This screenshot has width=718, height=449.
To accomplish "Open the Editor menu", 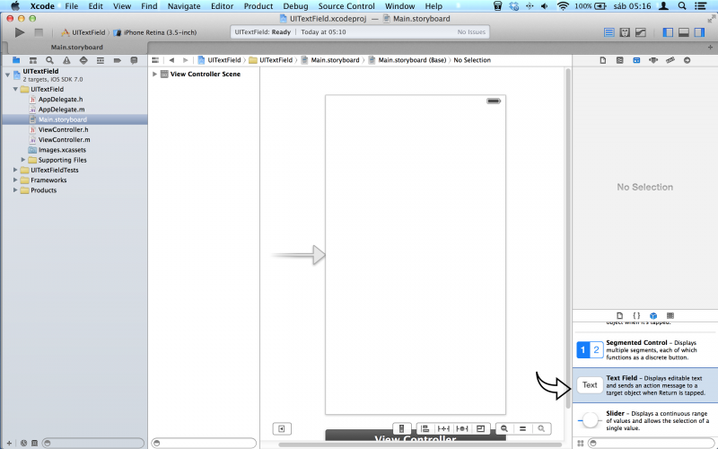I will coord(222,6).
